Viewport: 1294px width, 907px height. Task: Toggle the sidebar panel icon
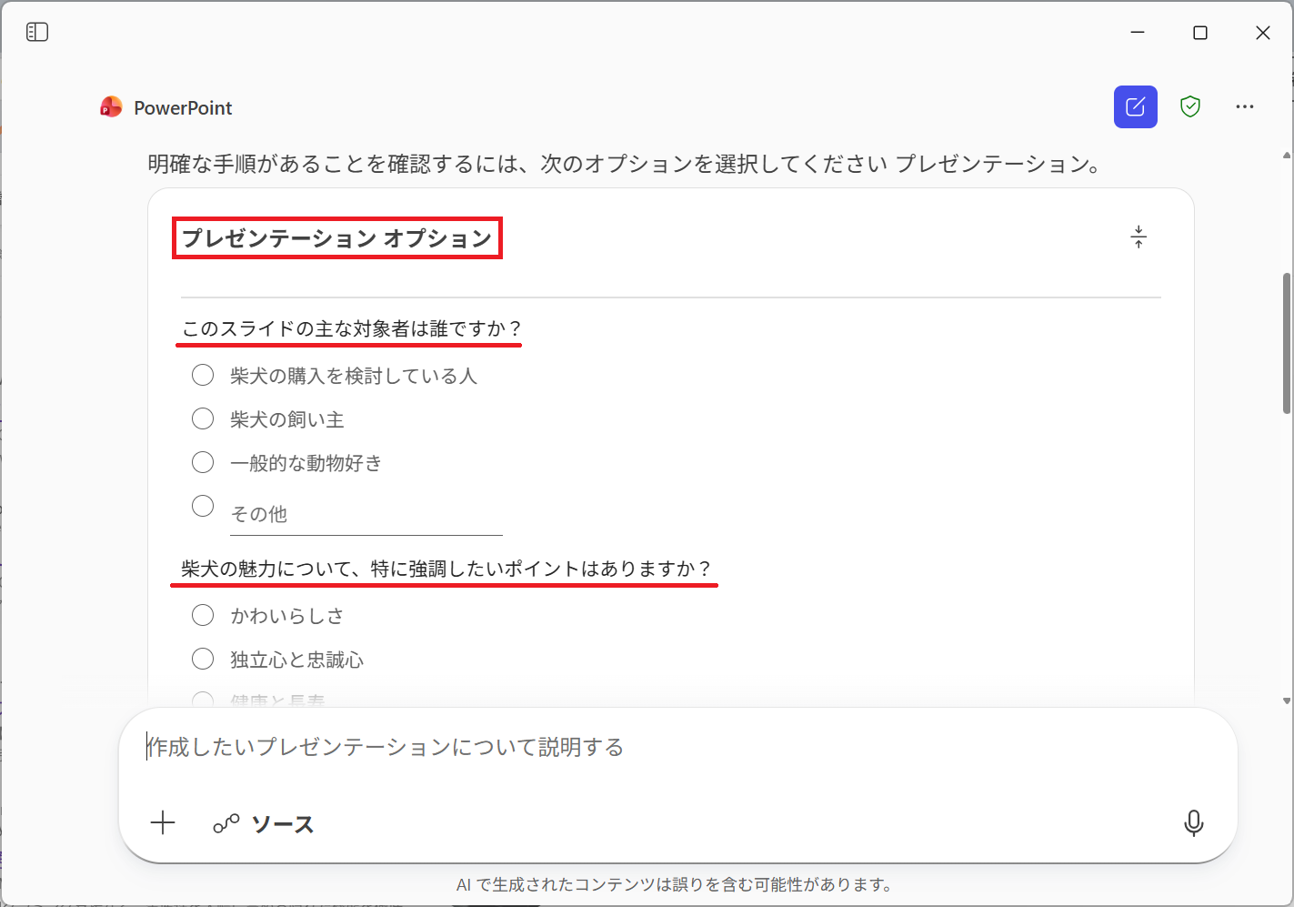coord(37,33)
